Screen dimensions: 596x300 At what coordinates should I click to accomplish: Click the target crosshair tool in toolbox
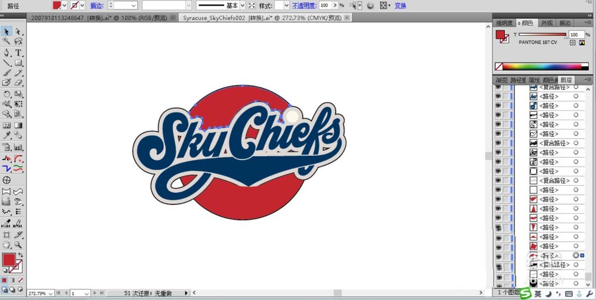7,180
